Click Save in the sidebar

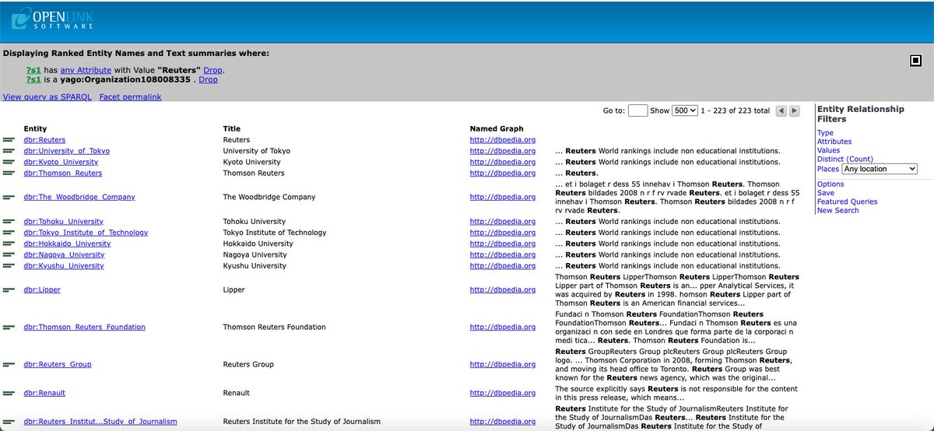825,193
